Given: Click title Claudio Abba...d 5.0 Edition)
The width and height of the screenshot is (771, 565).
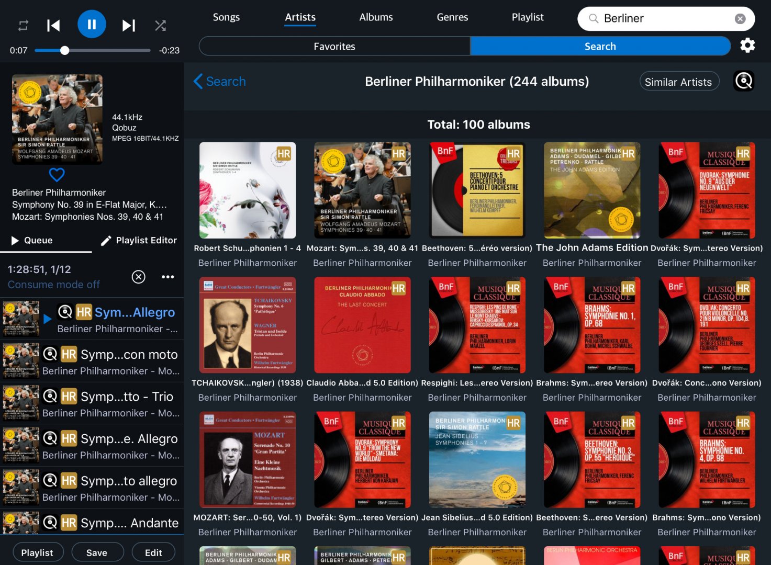Looking at the screenshot, I should pyautogui.click(x=362, y=383).
